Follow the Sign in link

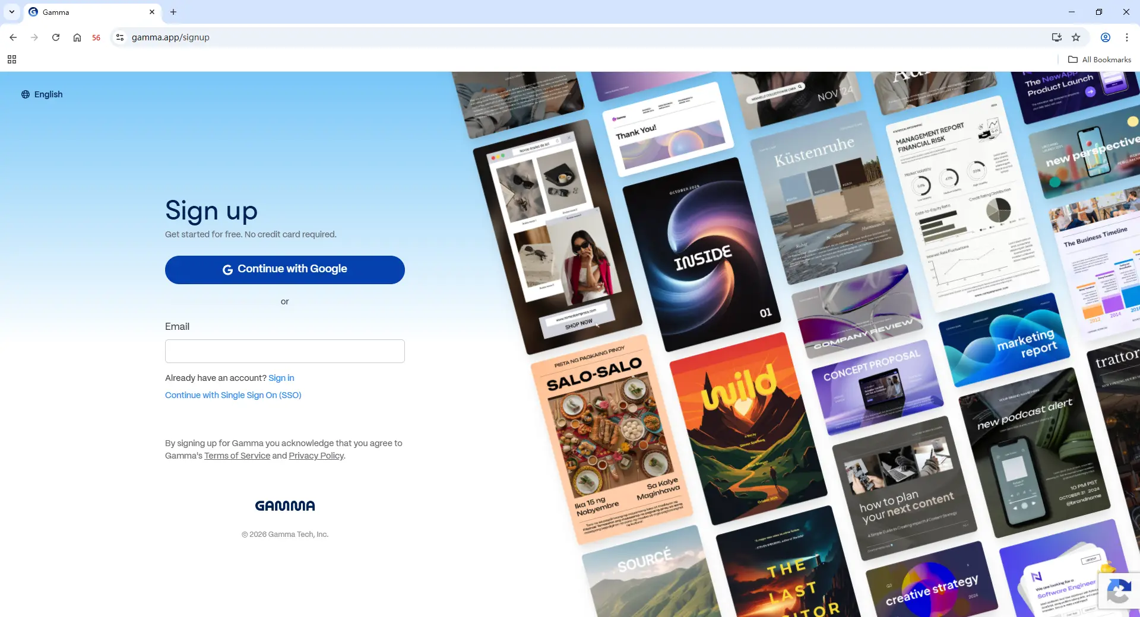click(281, 378)
